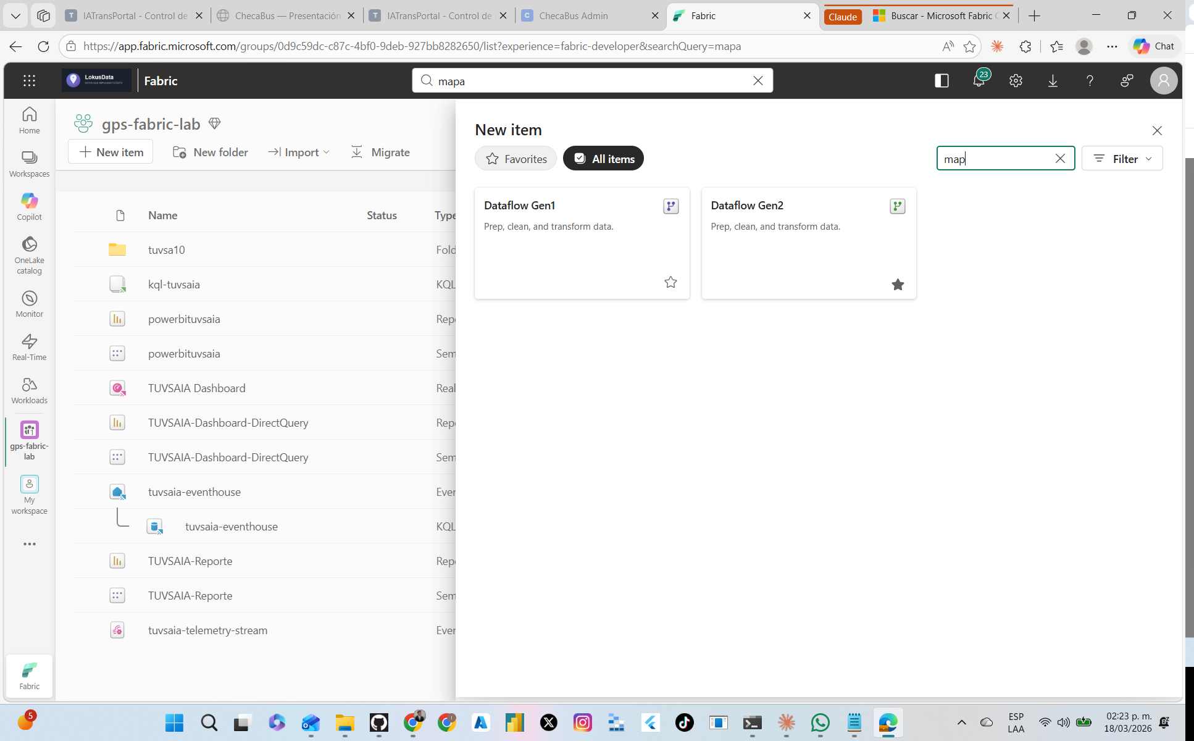Remove Dataflow Gen2 from favorites star
1194x741 pixels.
pyautogui.click(x=898, y=284)
